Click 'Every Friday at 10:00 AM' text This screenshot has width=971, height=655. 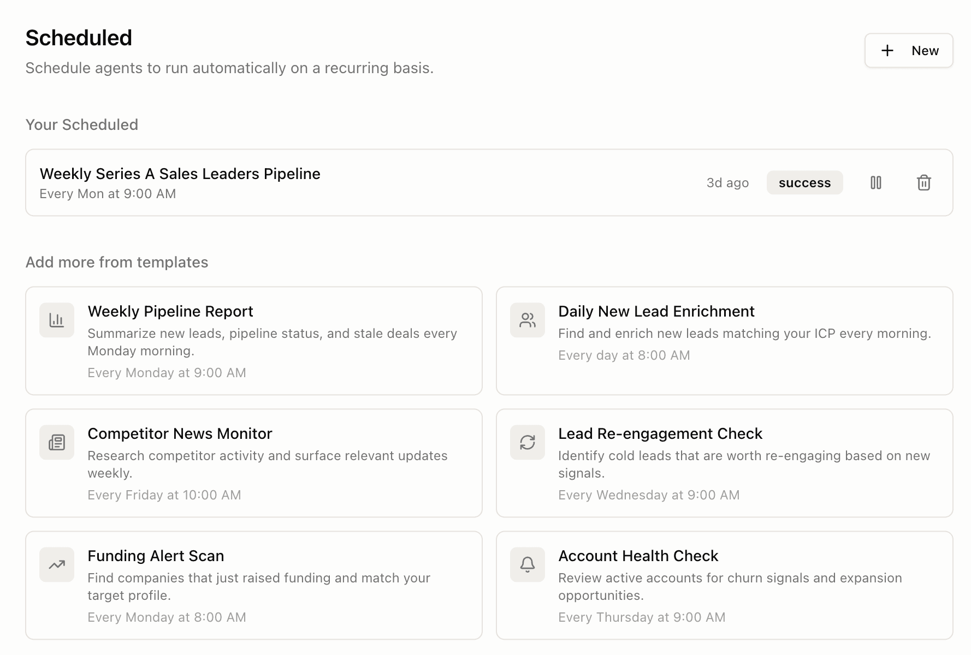164,495
